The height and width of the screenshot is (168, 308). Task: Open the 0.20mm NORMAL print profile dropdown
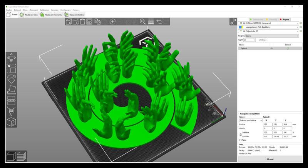(x=268, y=23)
